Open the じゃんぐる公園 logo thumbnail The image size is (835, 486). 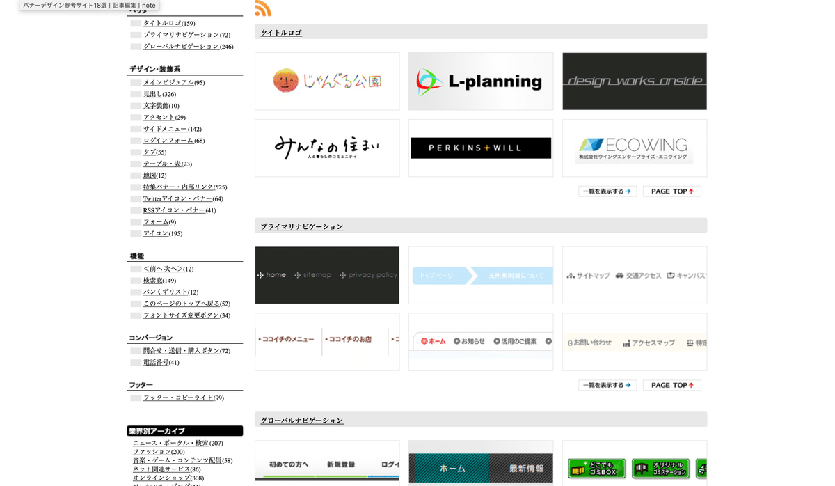327,81
